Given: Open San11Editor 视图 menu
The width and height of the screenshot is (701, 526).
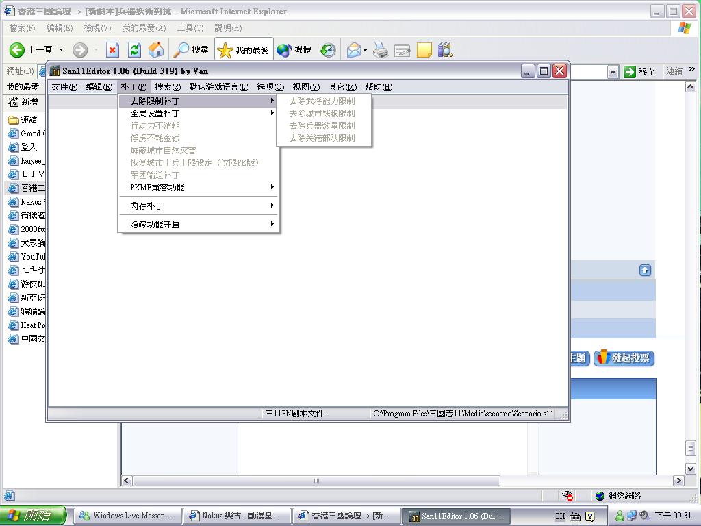Looking at the screenshot, I should (306, 87).
